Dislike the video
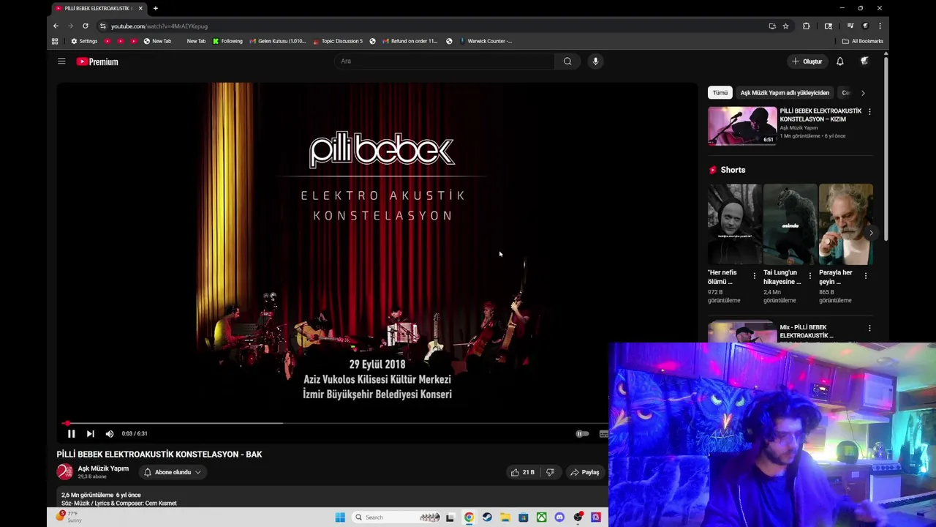This screenshot has height=527, width=936. coord(551,472)
